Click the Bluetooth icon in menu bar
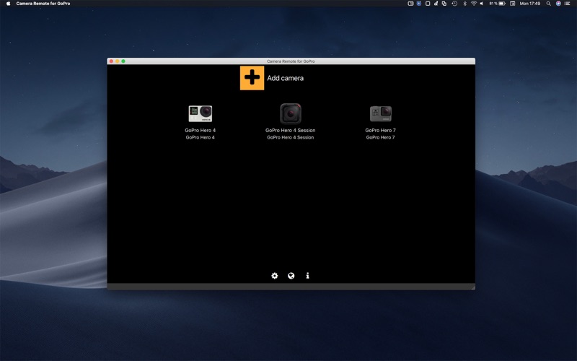Image resolution: width=577 pixels, height=361 pixels. pos(464,4)
